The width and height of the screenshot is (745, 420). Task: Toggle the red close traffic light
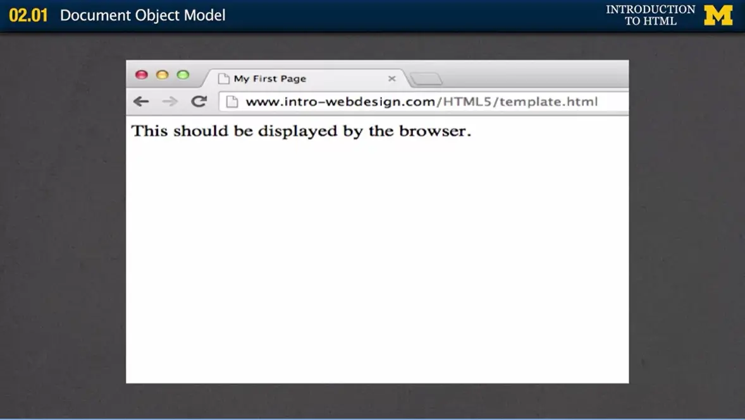pos(141,75)
